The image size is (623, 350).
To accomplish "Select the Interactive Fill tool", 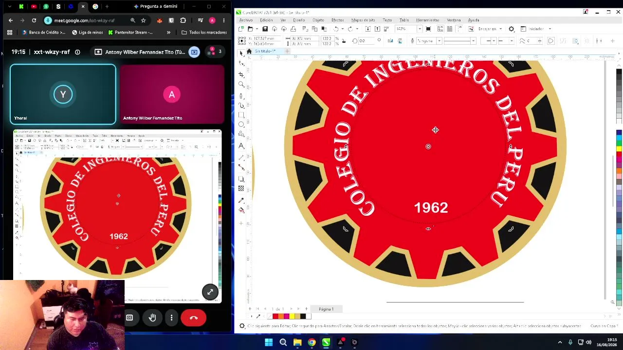I will pyautogui.click(x=241, y=210).
